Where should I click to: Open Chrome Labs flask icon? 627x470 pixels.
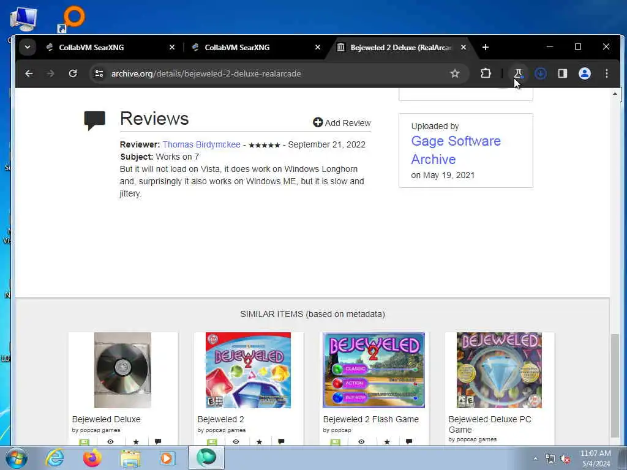[x=518, y=73]
